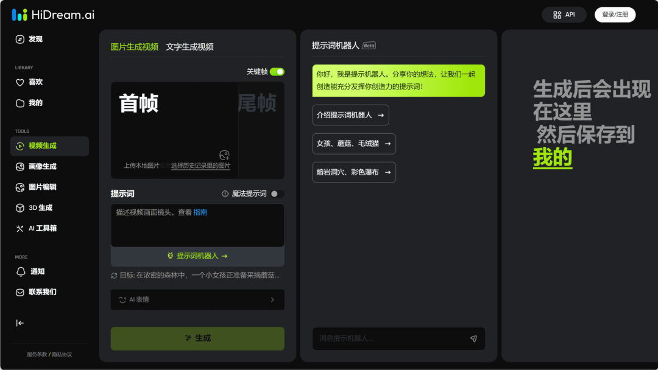Toggle the 魔法提示词 switch
The width and height of the screenshot is (658, 370).
click(x=277, y=194)
